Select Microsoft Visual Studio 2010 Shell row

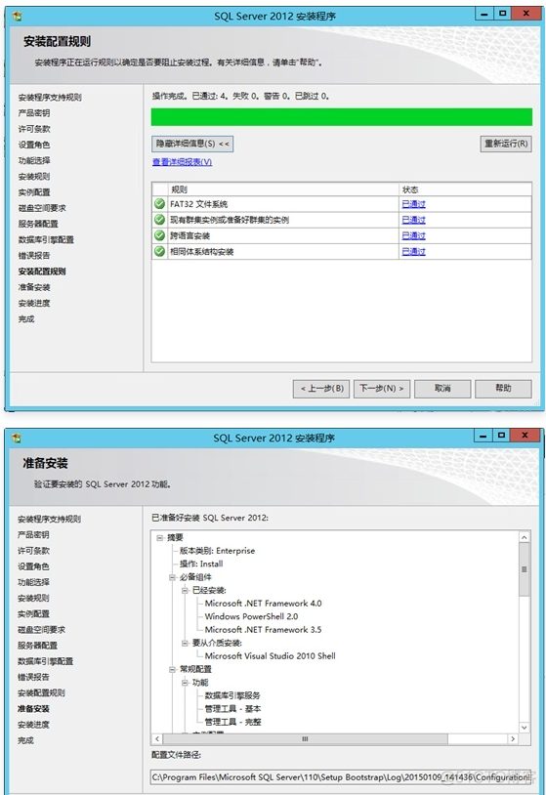pos(271,656)
